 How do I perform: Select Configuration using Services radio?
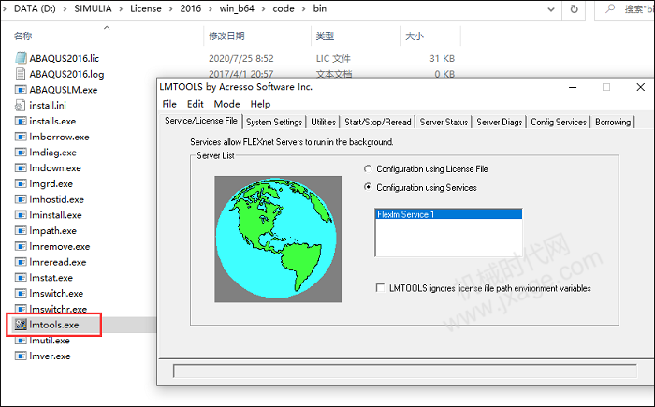[x=368, y=187]
